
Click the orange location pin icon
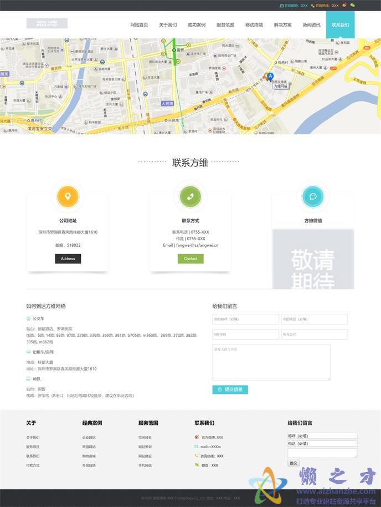(x=68, y=196)
